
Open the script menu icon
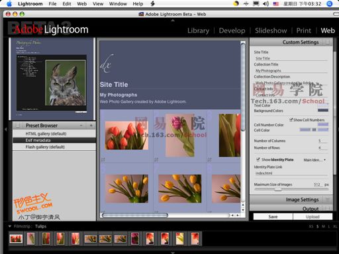click(x=152, y=3)
